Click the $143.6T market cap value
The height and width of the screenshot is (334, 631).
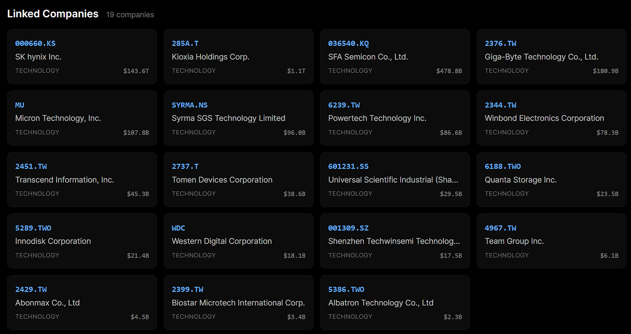coord(136,71)
